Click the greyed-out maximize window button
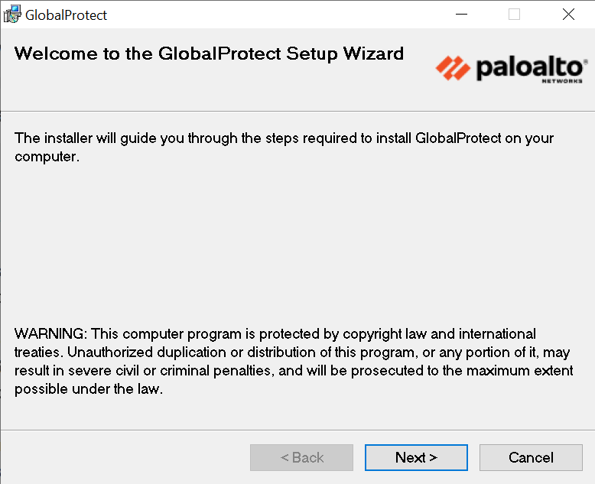The image size is (595, 484). (x=515, y=15)
